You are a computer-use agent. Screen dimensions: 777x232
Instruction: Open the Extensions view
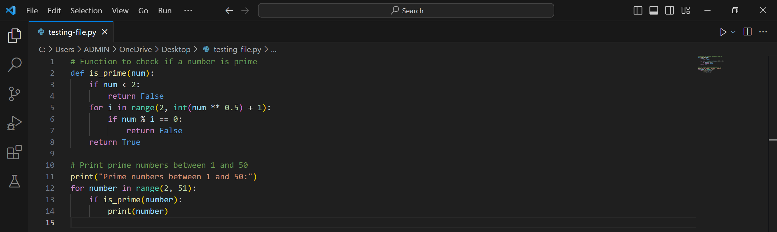[x=14, y=152]
